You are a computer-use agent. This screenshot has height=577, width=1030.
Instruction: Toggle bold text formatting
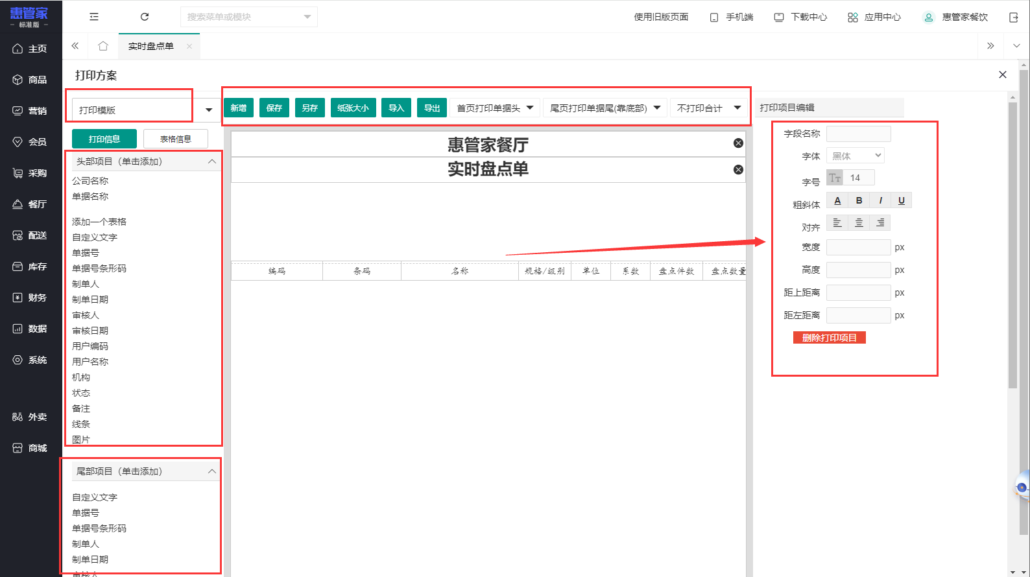(859, 200)
